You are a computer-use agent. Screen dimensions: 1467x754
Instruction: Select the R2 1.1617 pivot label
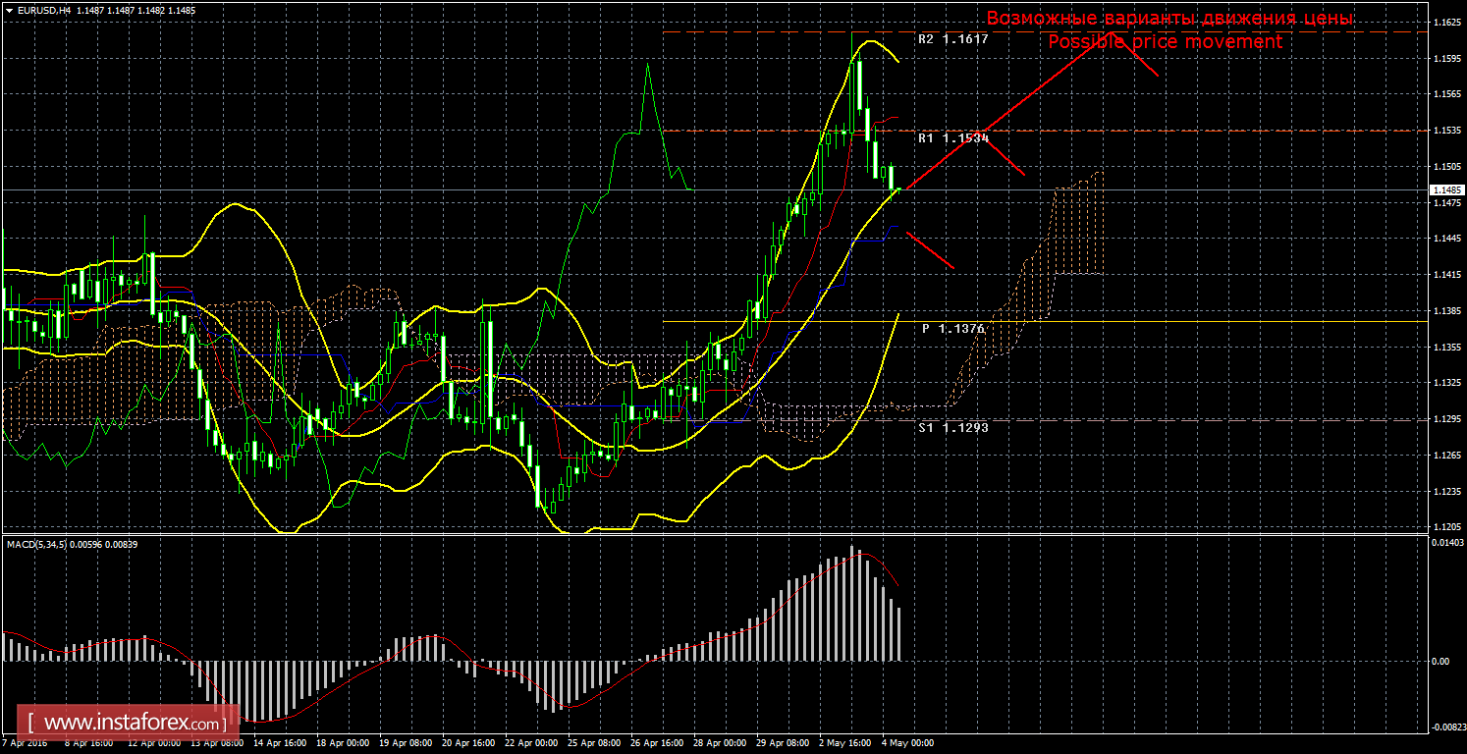pyautogui.click(x=952, y=40)
